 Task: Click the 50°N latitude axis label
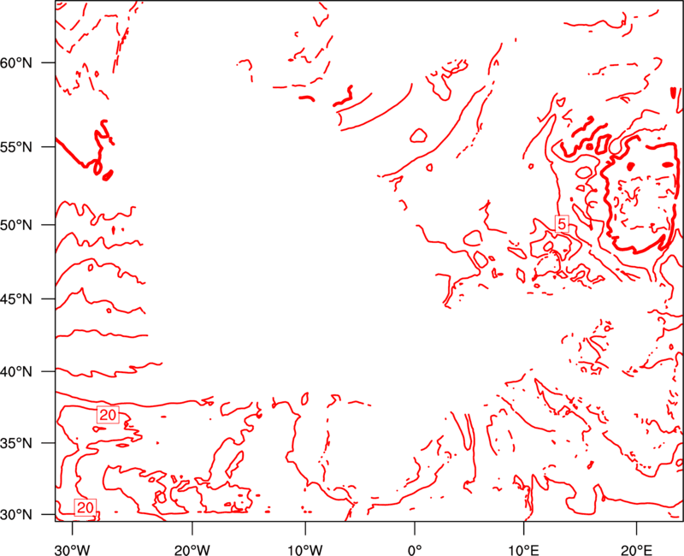coord(16,225)
